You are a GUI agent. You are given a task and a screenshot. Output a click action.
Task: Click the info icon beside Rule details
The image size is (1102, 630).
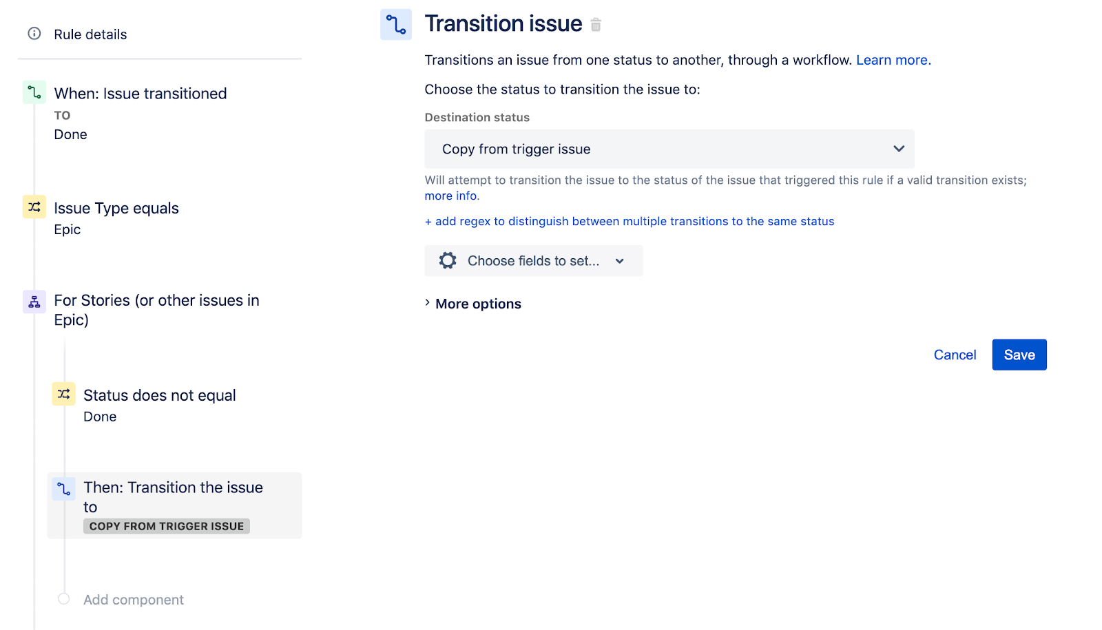(x=34, y=34)
